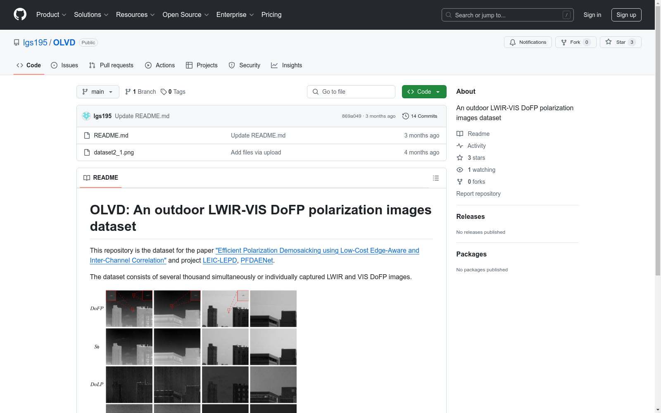Click the tag icon beside 0 Tags
The height and width of the screenshot is (413, 661).
pos(164,92)
